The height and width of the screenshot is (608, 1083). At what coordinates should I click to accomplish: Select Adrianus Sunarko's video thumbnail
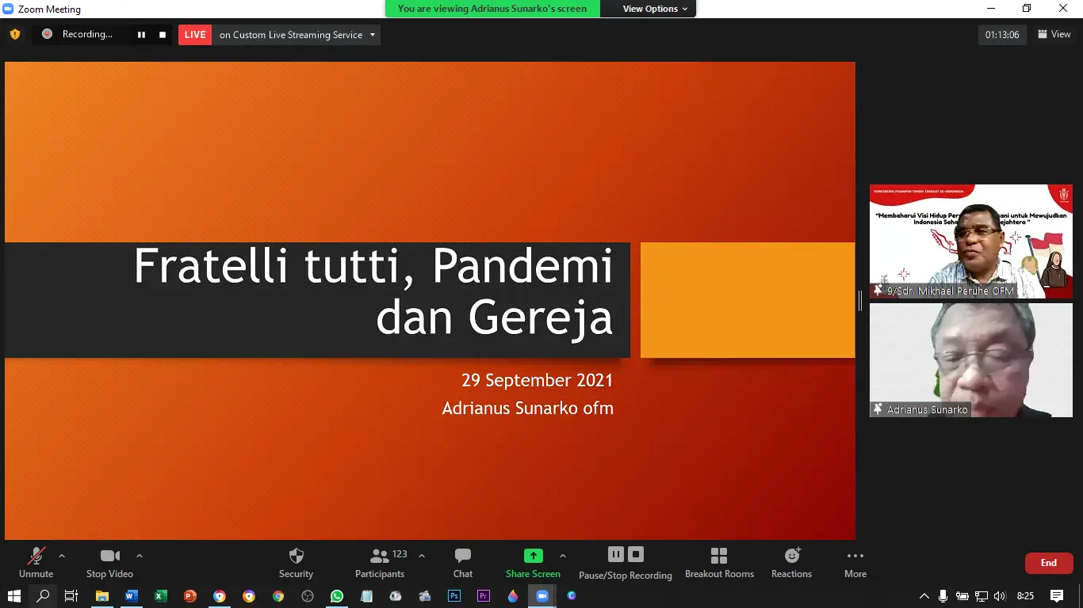[970, 360]
